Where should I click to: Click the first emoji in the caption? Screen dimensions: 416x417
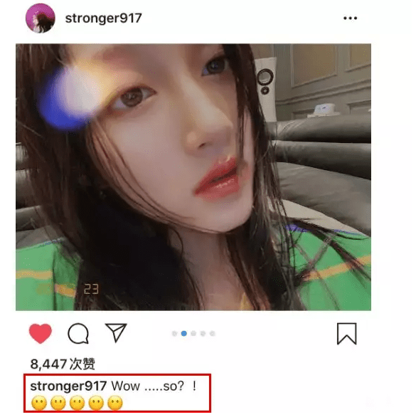pos(39,403)
